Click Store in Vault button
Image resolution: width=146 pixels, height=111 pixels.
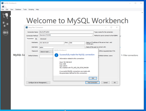click(x=45, y=52)
